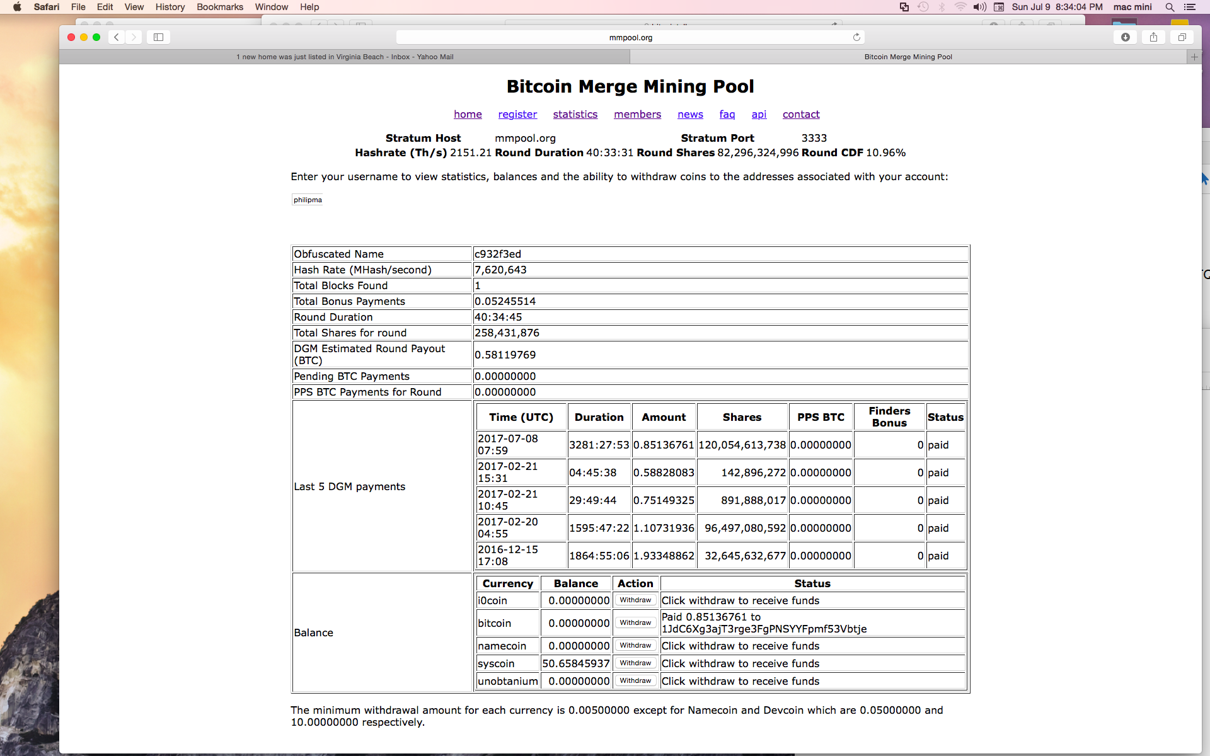1210x756 pixels.
Task: Open the volume control in the menu bar
Action: tap(979, 7)
